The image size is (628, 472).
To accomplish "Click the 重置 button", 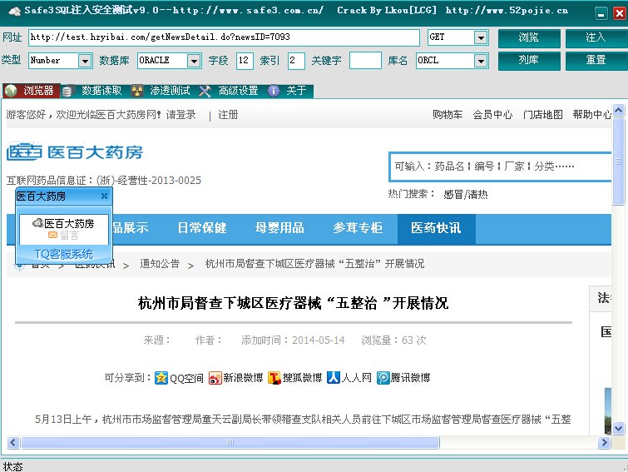I will pos(596,61).
